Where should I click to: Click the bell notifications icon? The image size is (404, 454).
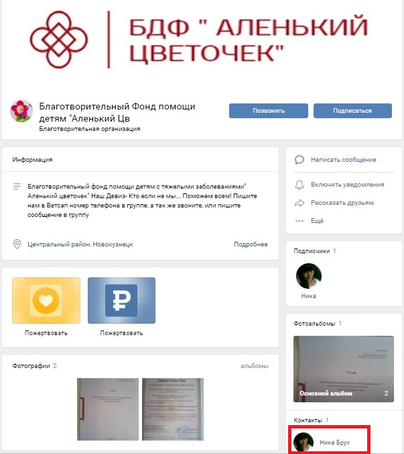tap(299, 185)
